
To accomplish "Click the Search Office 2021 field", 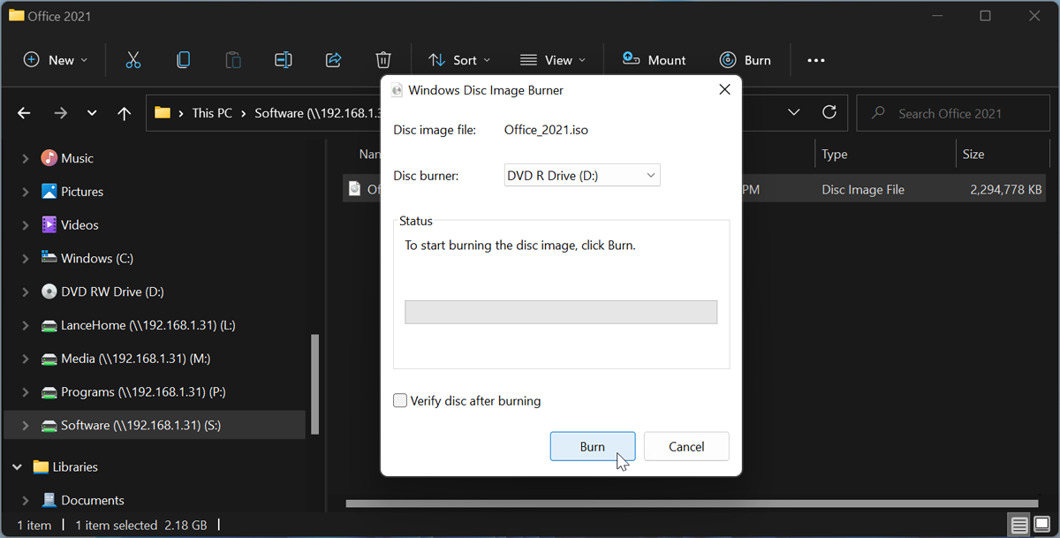I will (x=950, y=113).
